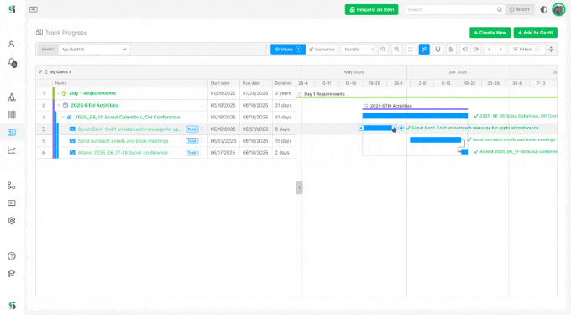571x315 pixels.
Task: Go to next timeline period
Action: coord(500,50)
